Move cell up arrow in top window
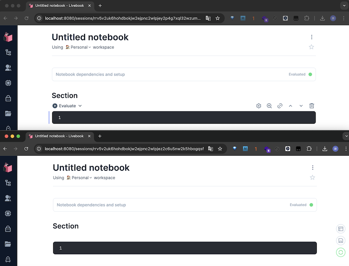This screenshot has width=349, height=266. [290, 106]
